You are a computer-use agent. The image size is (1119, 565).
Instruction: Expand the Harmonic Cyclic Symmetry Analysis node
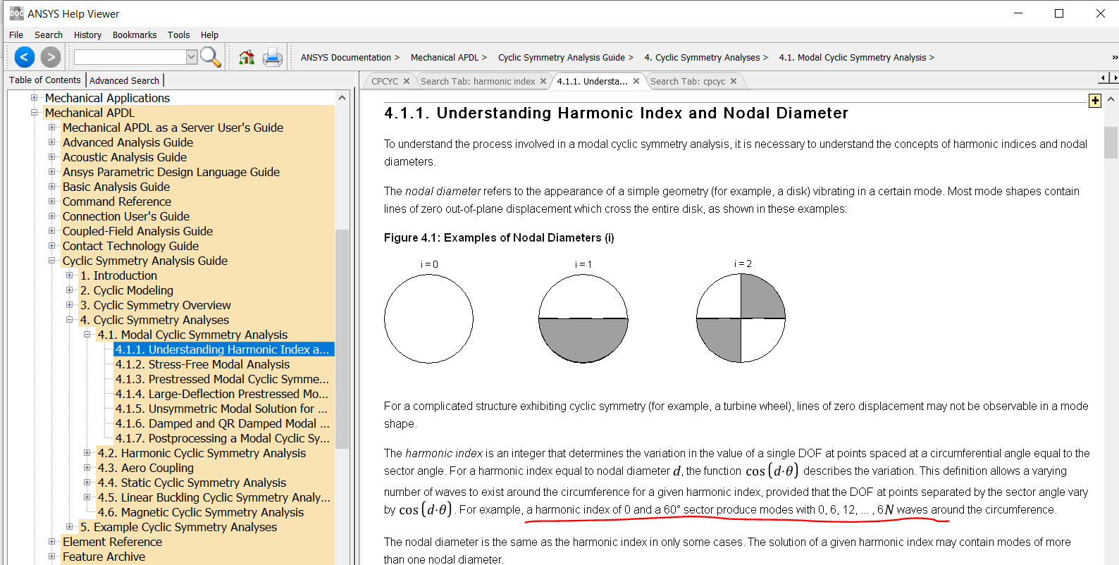(x=87, y=453)
